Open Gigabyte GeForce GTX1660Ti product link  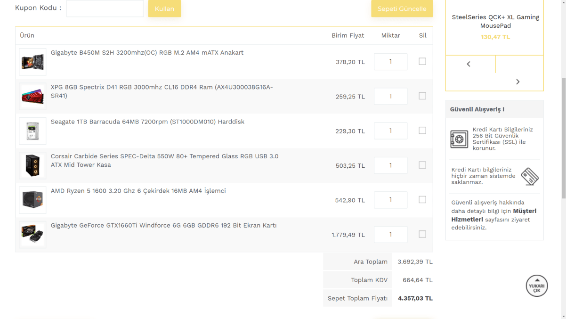point(163,225)
